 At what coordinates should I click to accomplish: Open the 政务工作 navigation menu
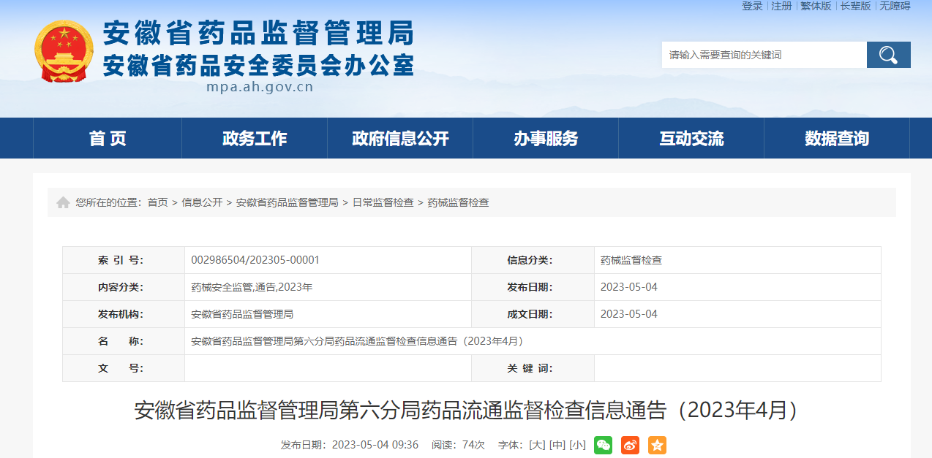(x=254, y=138)
